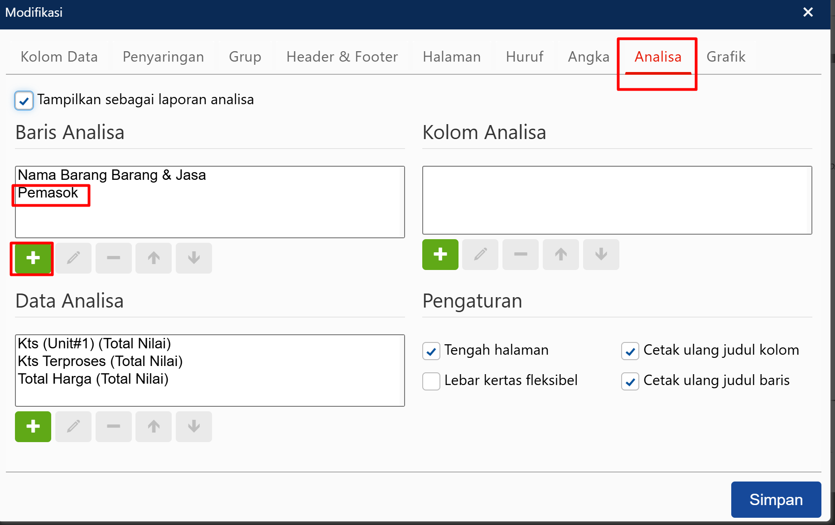Open the Header & Footer tab
Image resolution: width=835 pixels, height=525 pixels.
pyautogui.click(x=342, y=57)
